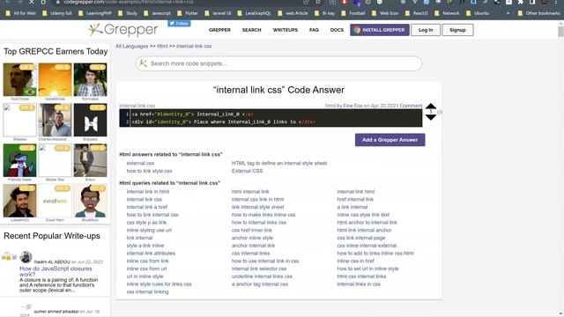Viewport: 564px width, 317px height.
Task: Open 'How do JavaScript closures work?' write-up
Action: tap(56, 271)
